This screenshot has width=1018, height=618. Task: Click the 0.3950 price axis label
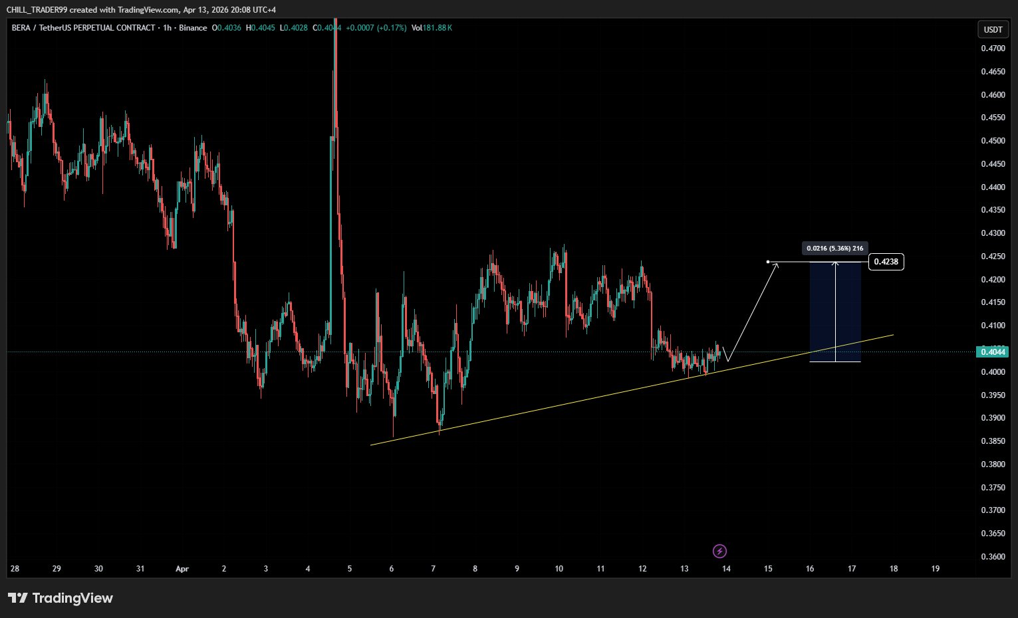[993, 395]
